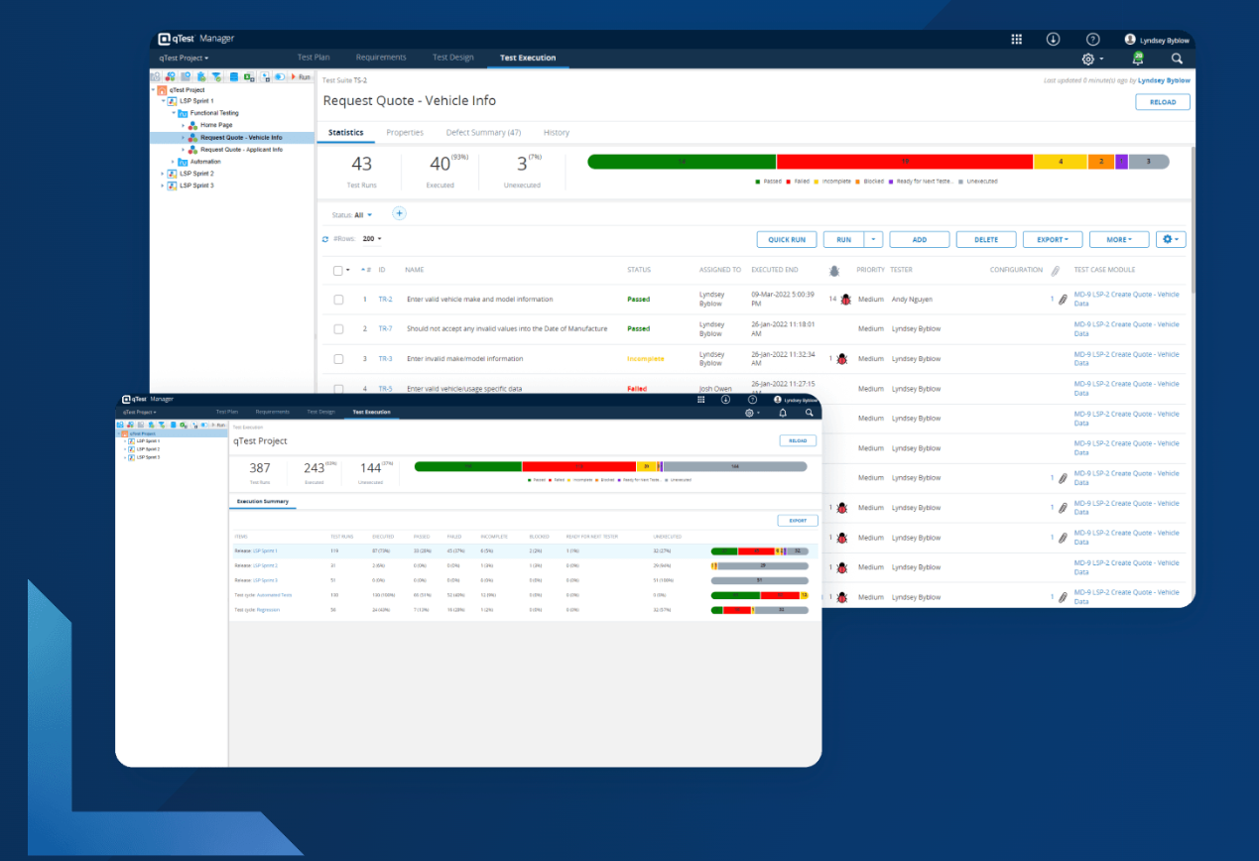
Task: Check the checkbox for test run TR-7
Action: point(336,328)
